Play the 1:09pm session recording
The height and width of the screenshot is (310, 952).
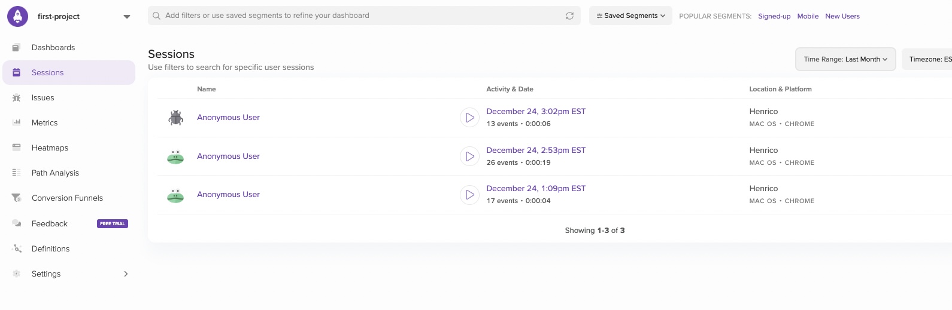[x=469, y=195]
